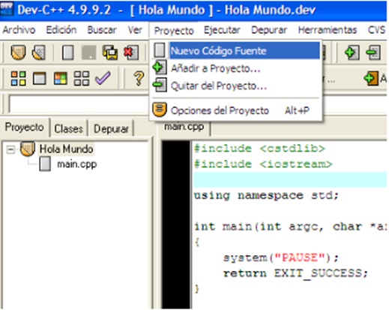The height and width of the screenshot is (310, 389).
Task: Close the open Proyecto menu
Action: [174, 31]
